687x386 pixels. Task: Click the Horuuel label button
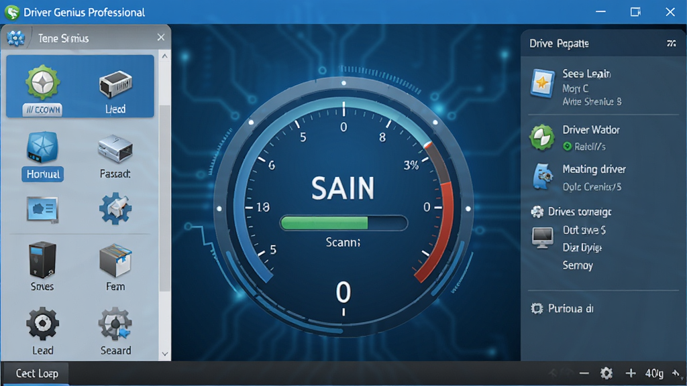[x=42, y=174]
